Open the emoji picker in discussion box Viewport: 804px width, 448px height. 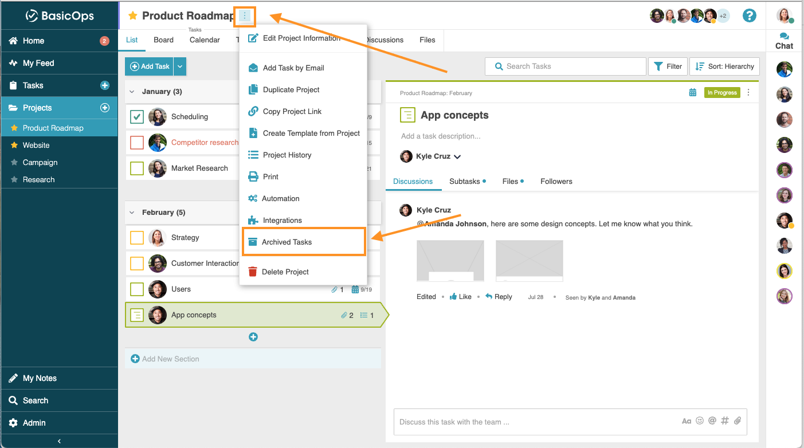(x=700, y=421)
